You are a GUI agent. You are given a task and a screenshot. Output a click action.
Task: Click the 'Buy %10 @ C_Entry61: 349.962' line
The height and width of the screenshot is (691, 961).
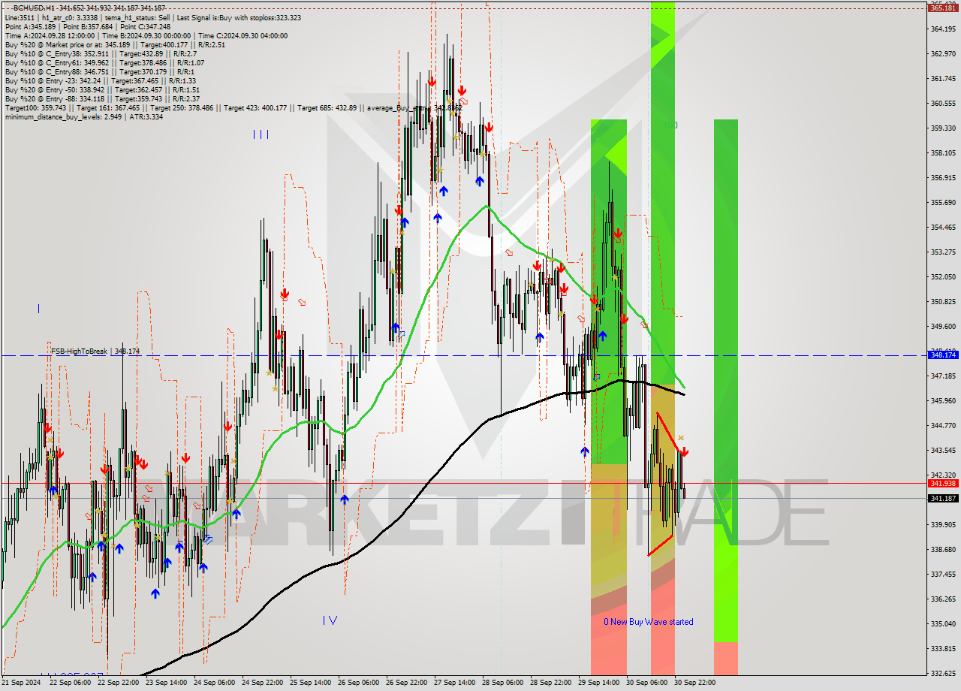coord(103,62)
